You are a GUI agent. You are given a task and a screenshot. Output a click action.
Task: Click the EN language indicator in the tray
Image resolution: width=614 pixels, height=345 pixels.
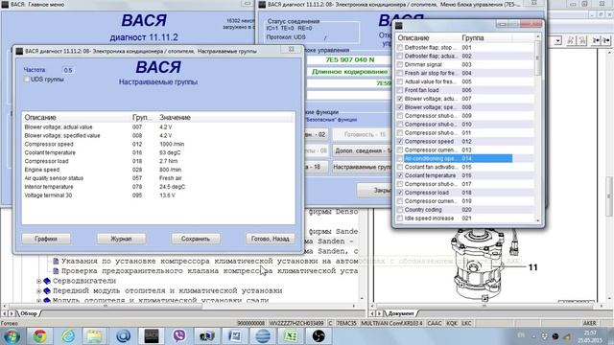pyautogui.click(x=521, y=335)
